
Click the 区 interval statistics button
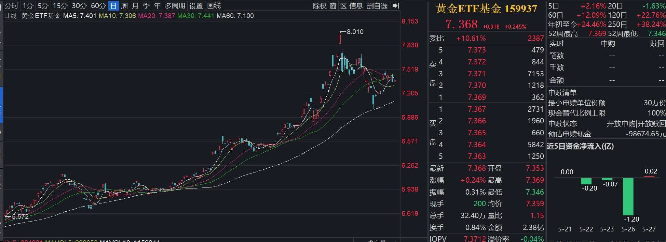(343, 6)
